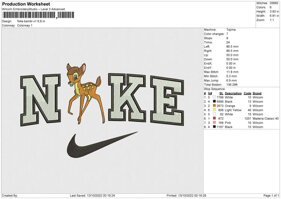Click 'Pink' description in stop 7
This screenshot has height=199, width=281.
click(228, 123)
